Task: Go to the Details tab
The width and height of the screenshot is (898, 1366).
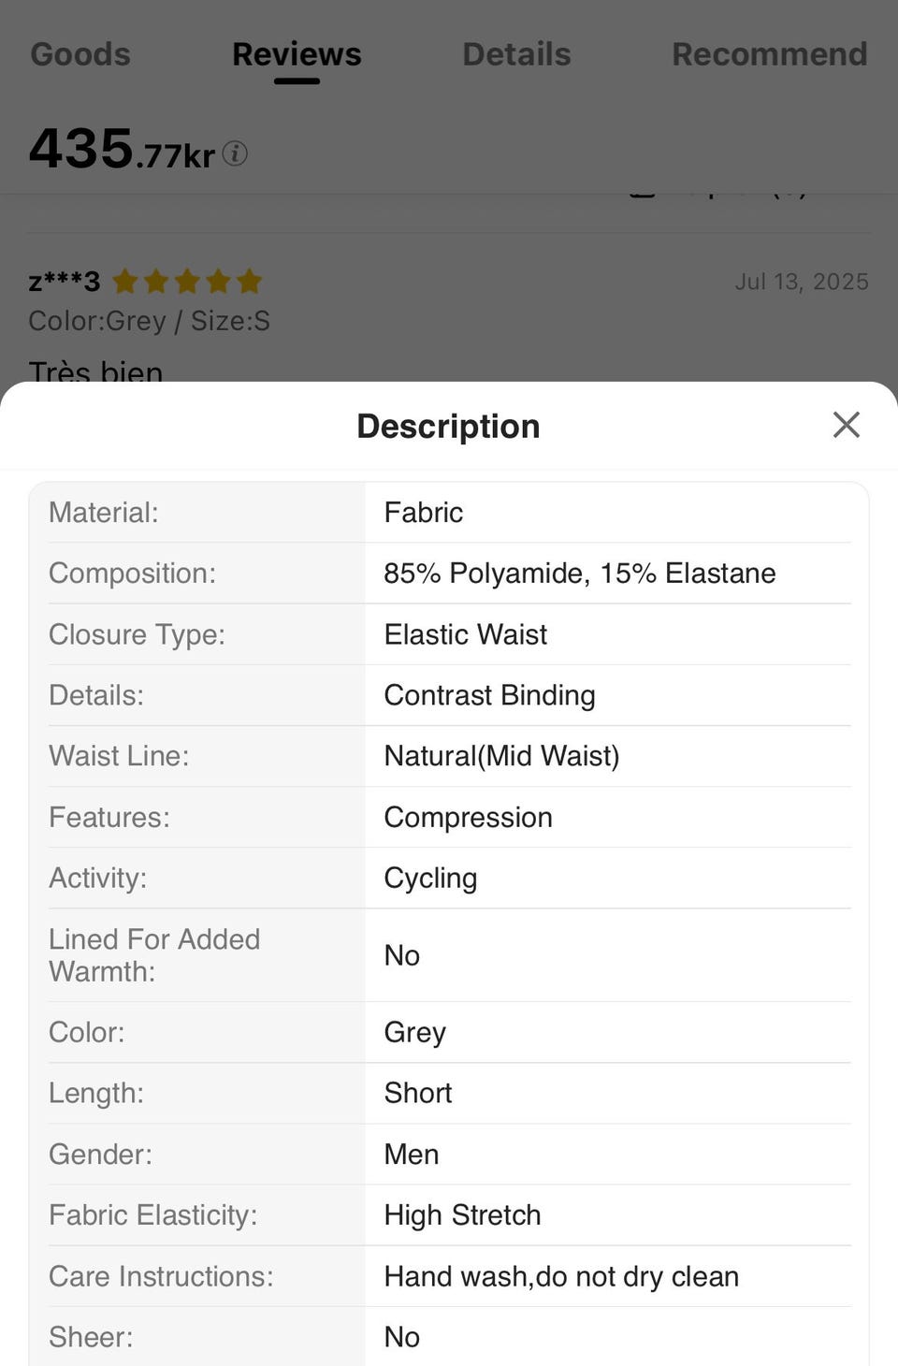Action: 516,54
